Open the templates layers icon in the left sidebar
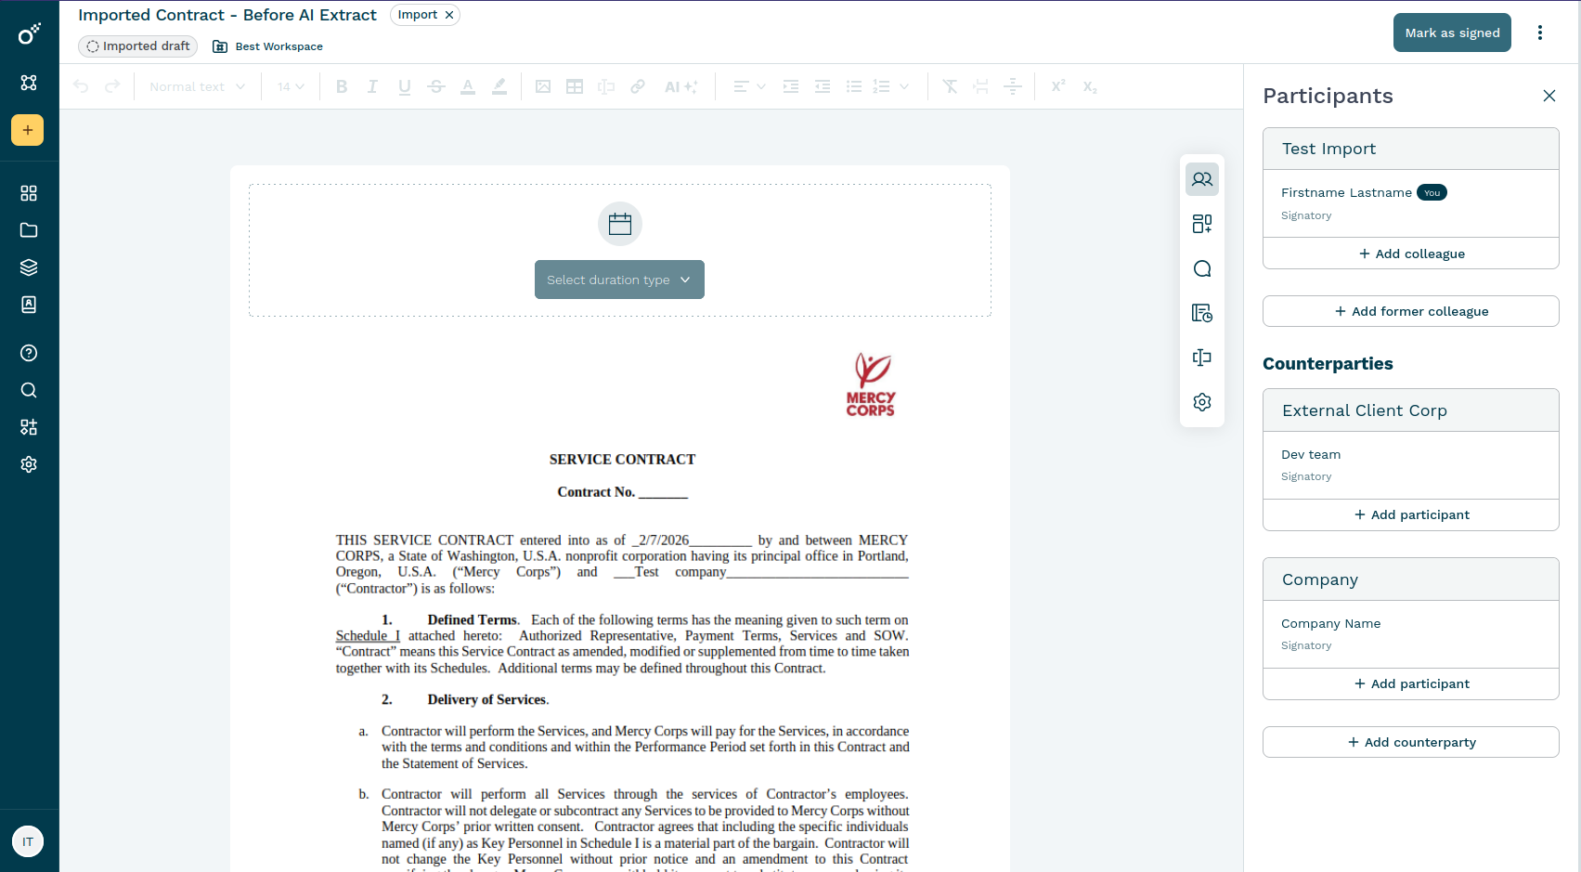This screenshot has height=872, width=1581. pyautogui.click(x=29, y=267)
